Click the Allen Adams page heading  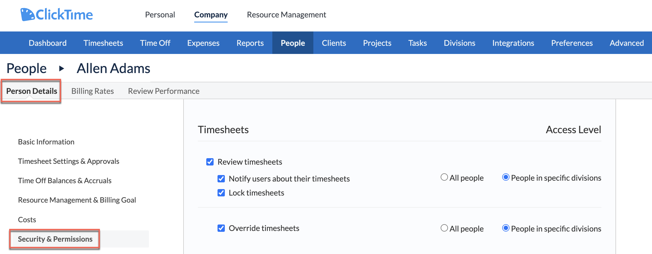tap(114, 68)
